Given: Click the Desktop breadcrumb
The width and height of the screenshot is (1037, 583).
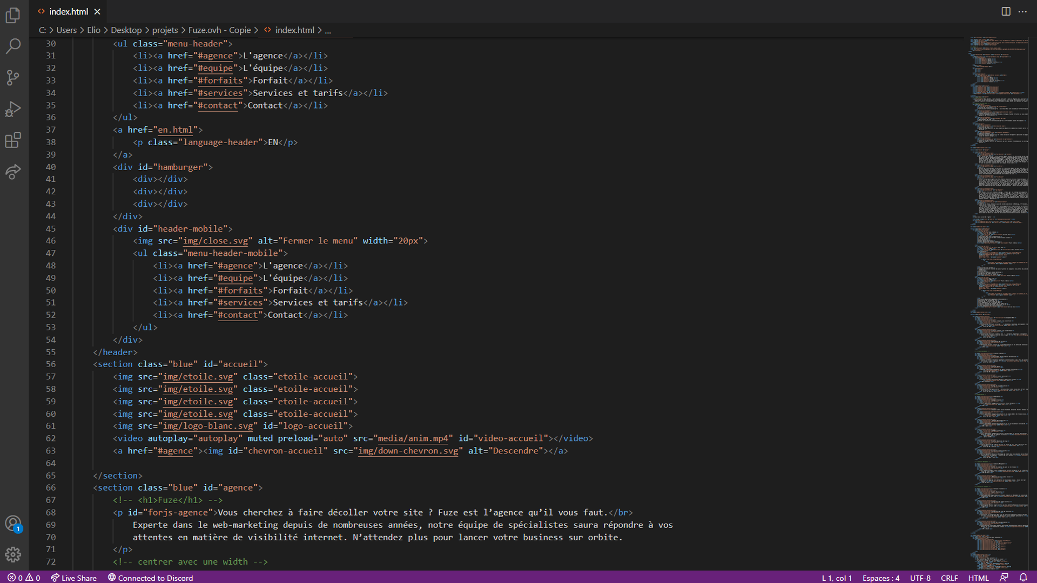Looking at the screenshot, I should pyautogui.click(x=126, y=30).
